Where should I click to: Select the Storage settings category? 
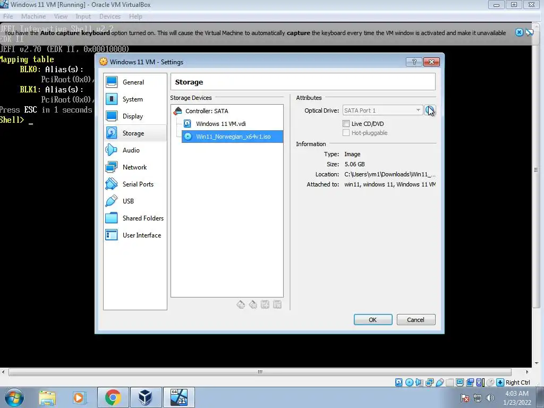click(135, 133)
